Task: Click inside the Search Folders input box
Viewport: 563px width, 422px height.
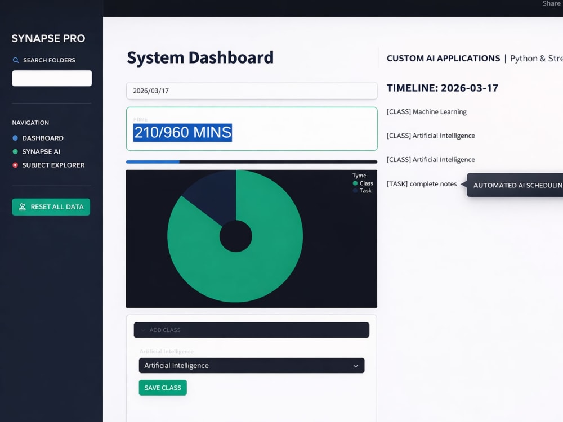Action: pyautogui.click(x=52, y=78)
